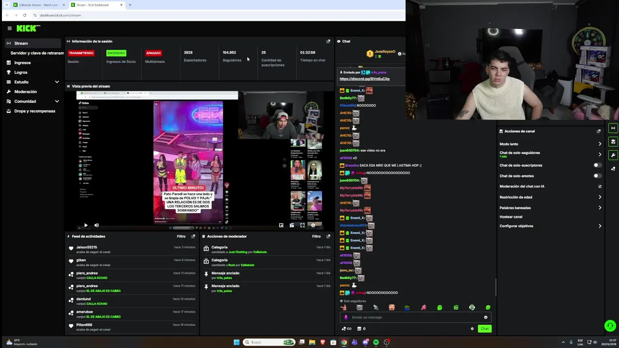
Task: Open the chat shop icon showing 0
Action: pyautogui.click(x=361, y=329)
